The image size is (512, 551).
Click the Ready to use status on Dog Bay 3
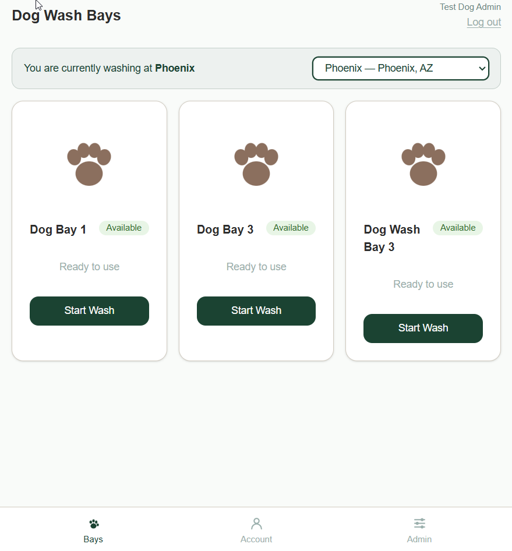tap(256, 266)
